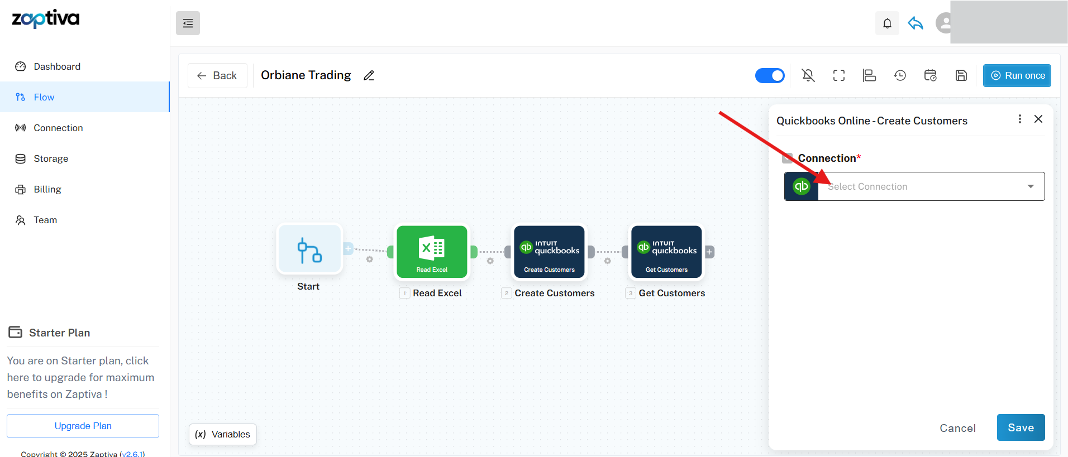
Task: Click the blue reply arrow icon
Action: click(x=916, y=23)
